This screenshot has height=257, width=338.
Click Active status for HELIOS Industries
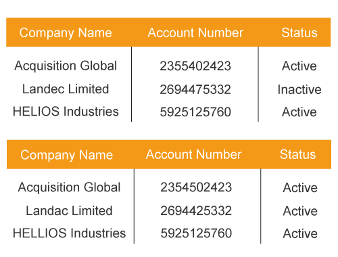point(299,112)
